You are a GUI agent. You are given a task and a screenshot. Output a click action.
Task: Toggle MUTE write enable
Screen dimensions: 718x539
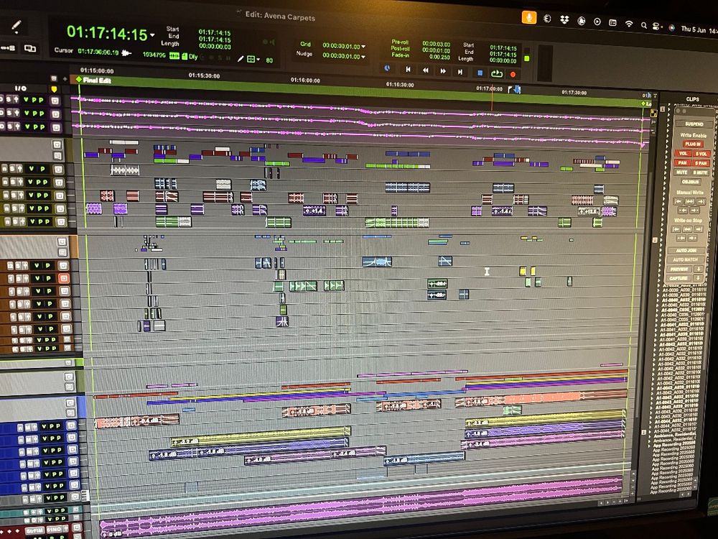(x=681, y=172)
